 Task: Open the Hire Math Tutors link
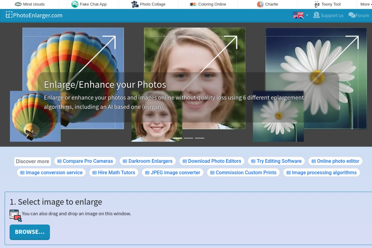[x=114, y=173]
